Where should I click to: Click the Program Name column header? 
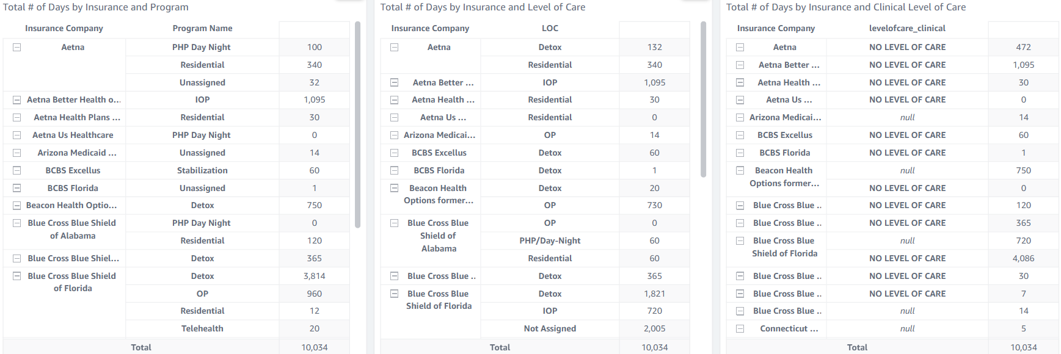[x=202, y=28]
